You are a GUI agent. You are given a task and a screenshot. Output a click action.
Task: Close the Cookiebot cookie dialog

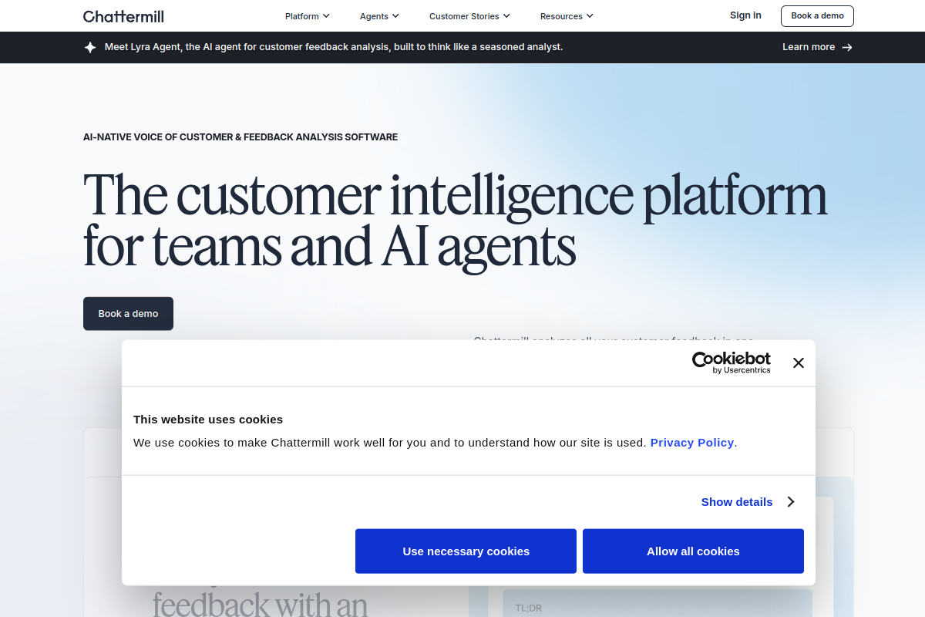coord(798,362)
